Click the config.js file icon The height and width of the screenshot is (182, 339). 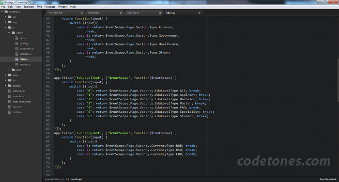pos(16,43)
